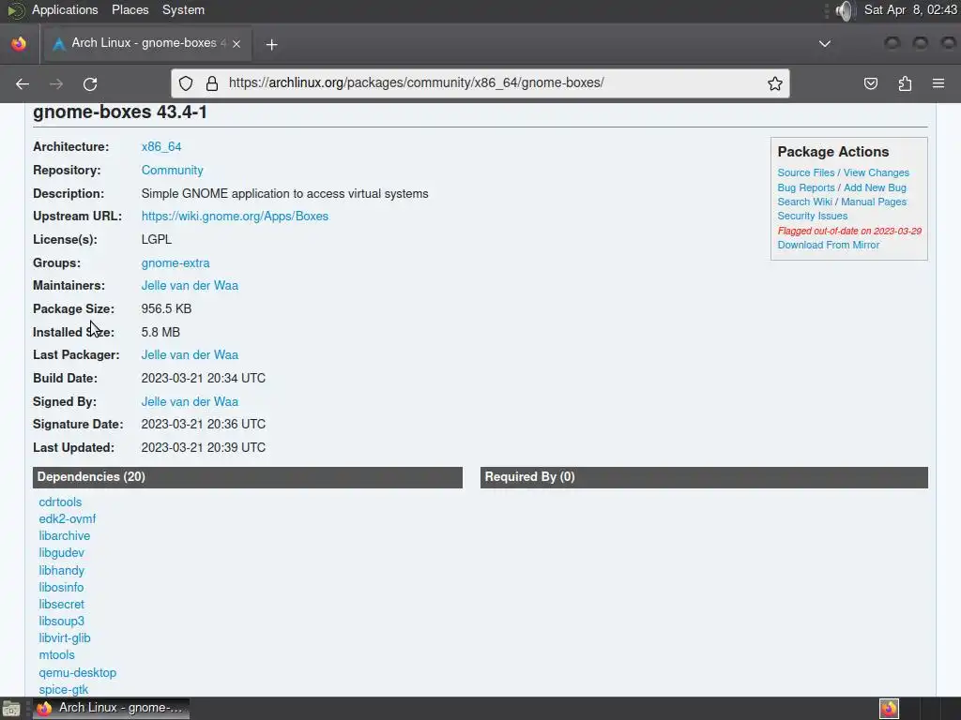961x720 pixels.
Task: Click maintainer Jelle van der Waa link
Action: pyautogui.click(x=190, y=286)
